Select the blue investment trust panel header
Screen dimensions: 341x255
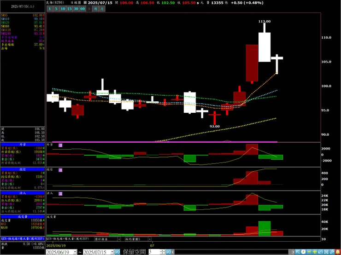pos(23,169)
